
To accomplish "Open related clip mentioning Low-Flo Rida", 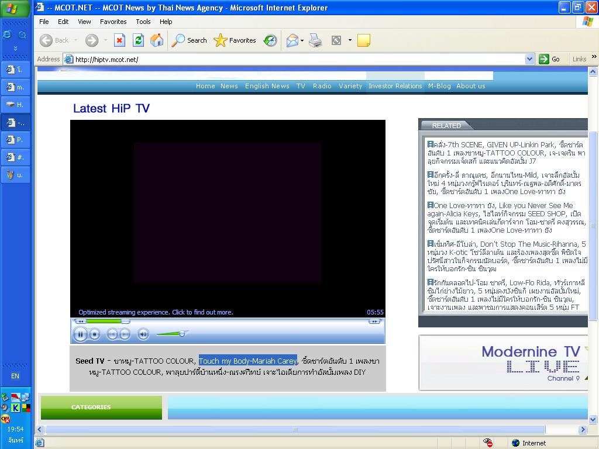I will (507, 295).
